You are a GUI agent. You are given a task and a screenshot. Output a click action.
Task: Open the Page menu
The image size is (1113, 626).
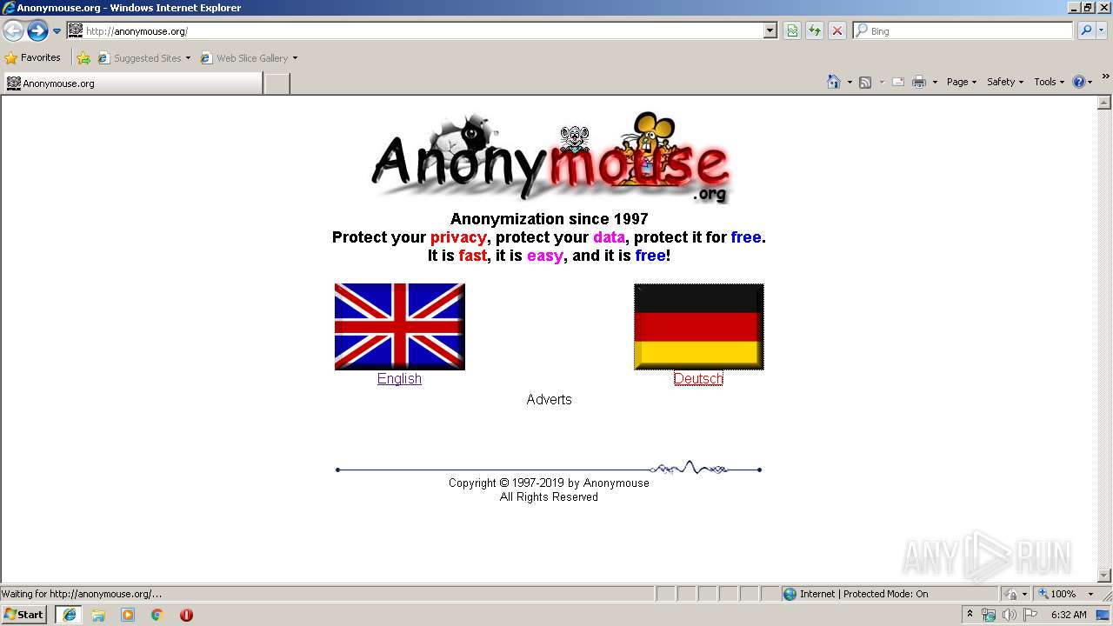[962, 82]
